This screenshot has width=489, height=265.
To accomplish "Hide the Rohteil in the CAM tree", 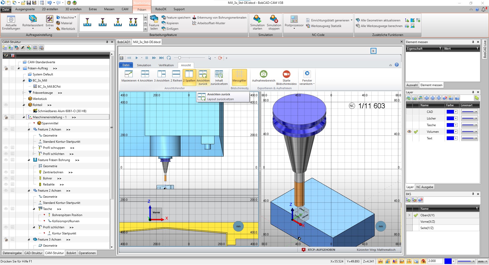I will [x=6, y=105].
